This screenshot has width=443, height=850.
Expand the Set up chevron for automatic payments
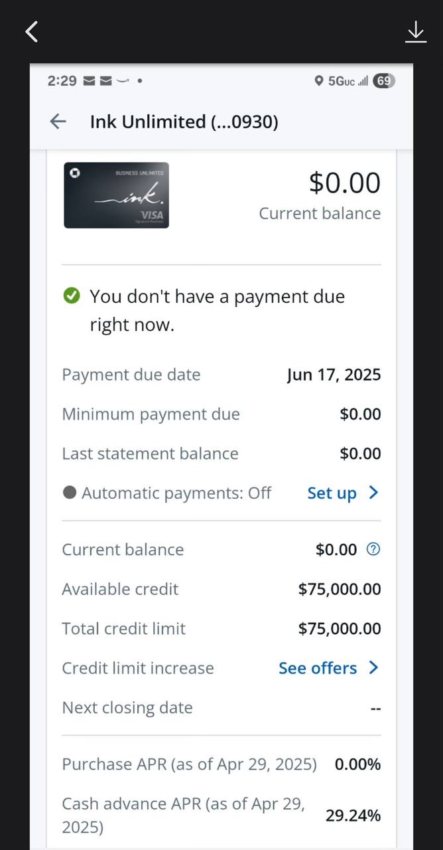click(374, 493)
